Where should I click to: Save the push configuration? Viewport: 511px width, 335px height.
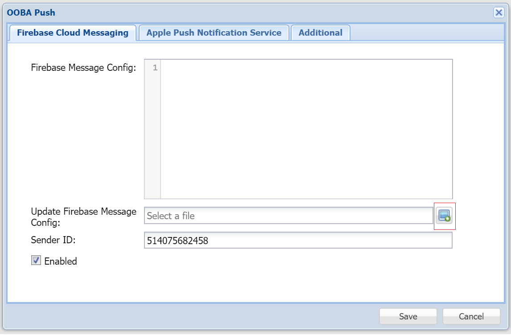point(408,317)
